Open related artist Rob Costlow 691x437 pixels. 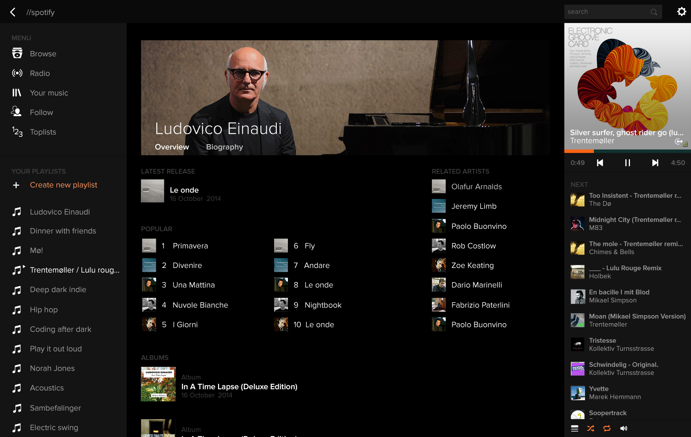point(473,246)
